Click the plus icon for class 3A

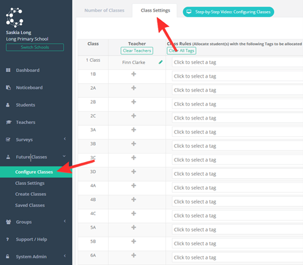133,129
